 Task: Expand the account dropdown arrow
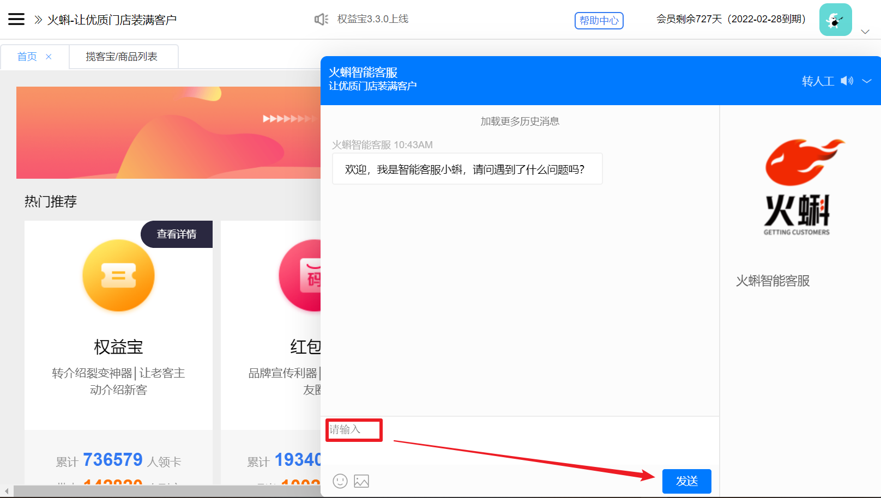point(865,32)
